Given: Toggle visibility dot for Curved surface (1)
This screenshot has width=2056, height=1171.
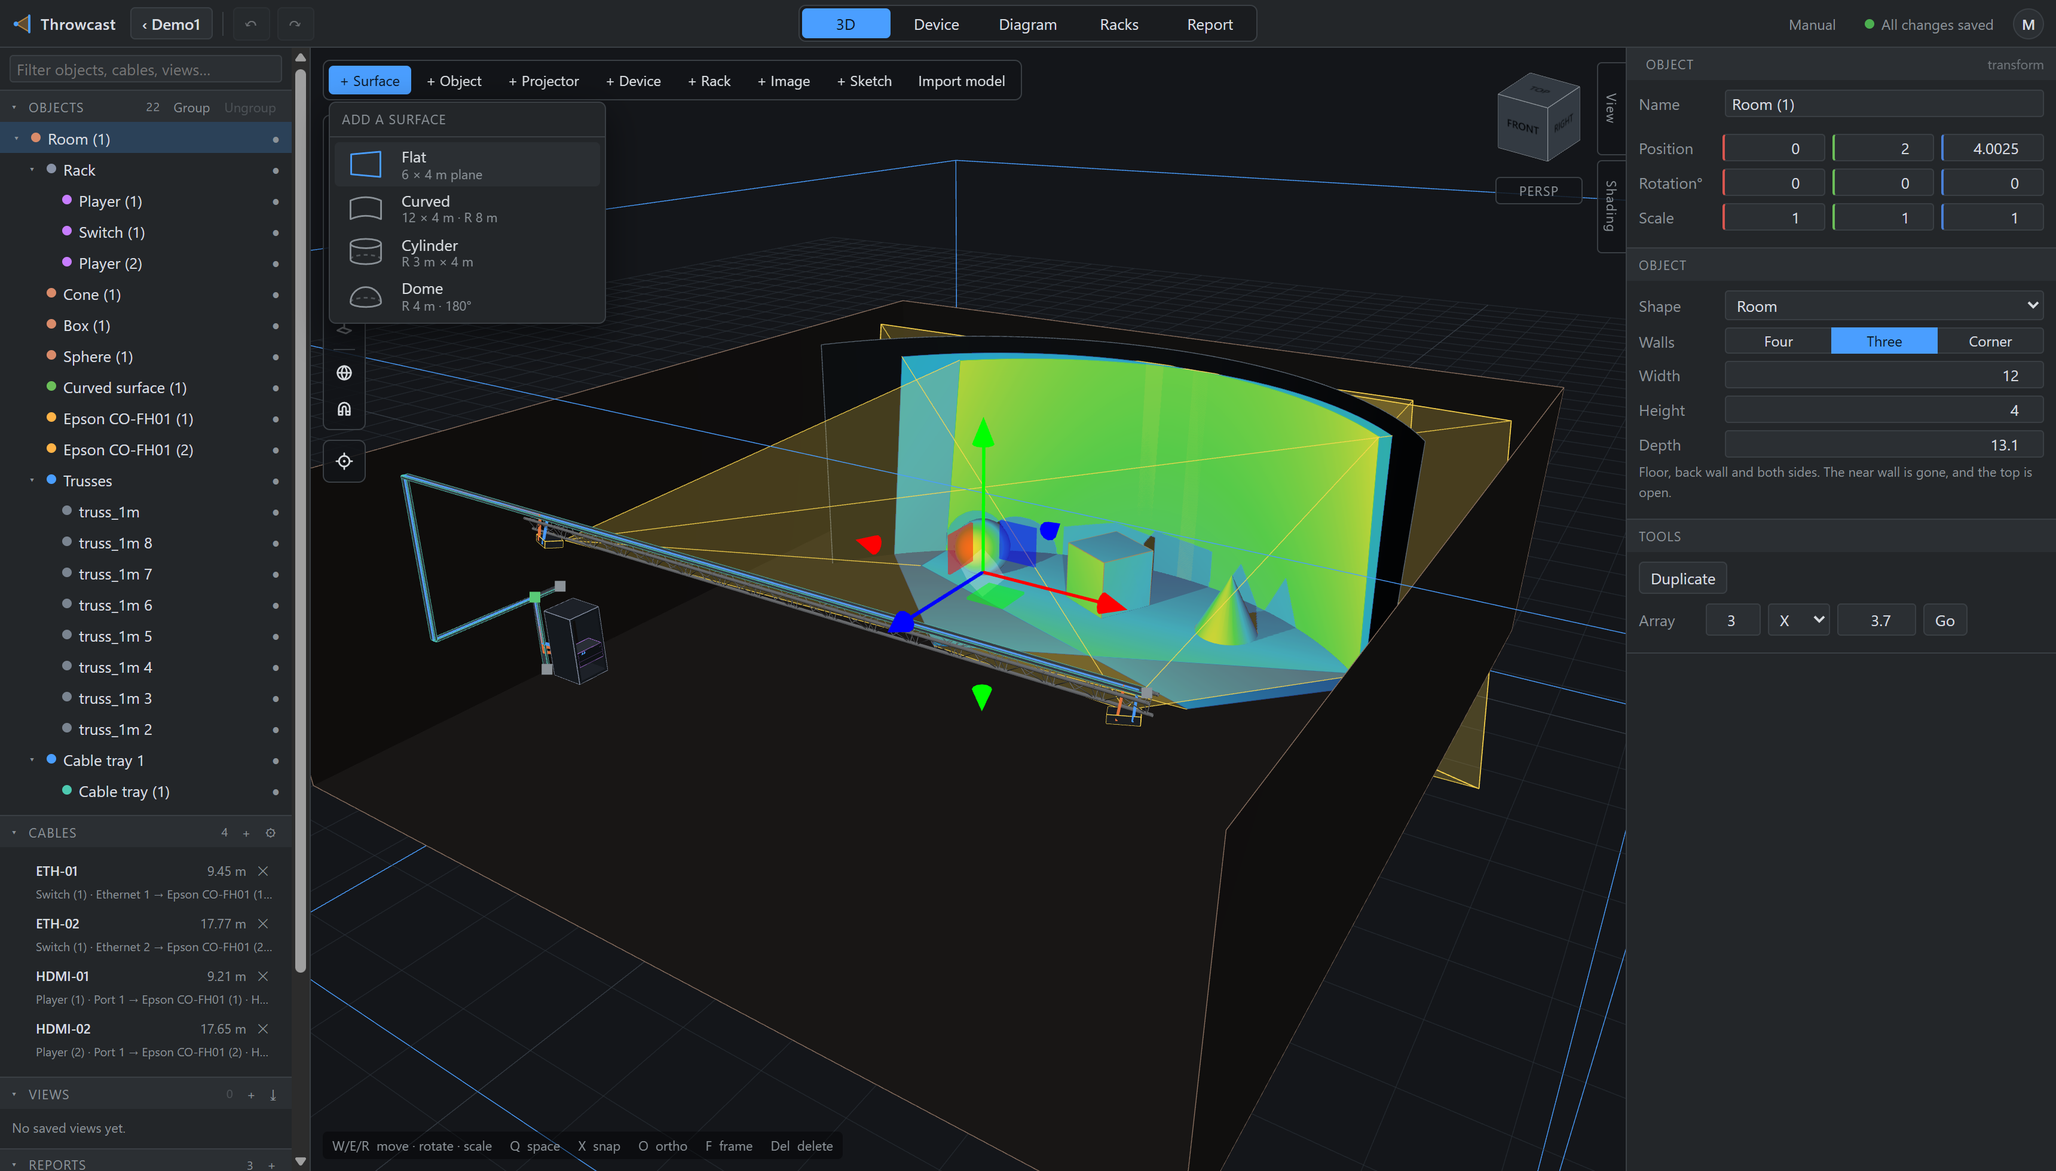Looking at the screenshot, I should [x=276, y=388].
